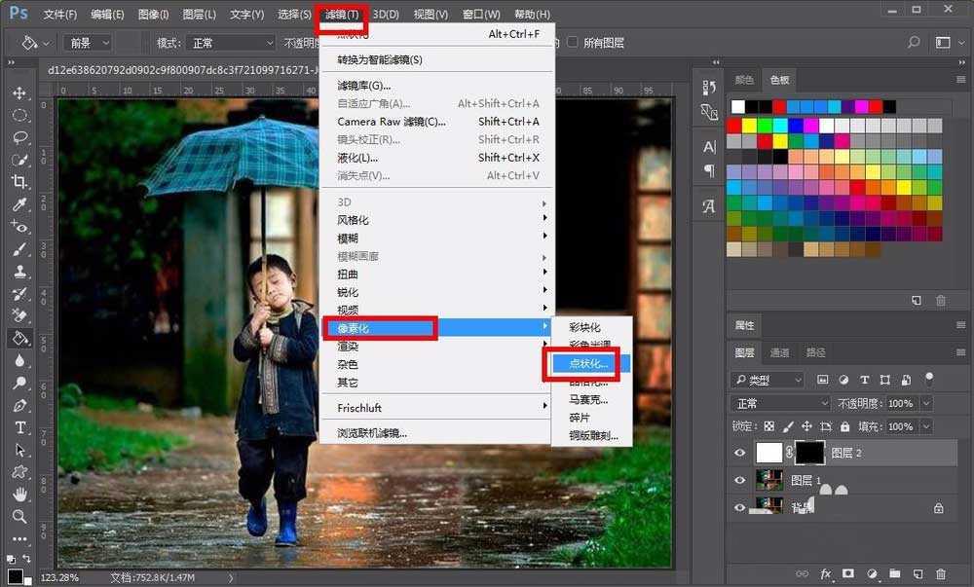The height and width of the screenshot is (587, 974).
Task: Click the Create new layer icon
Action: pos(918,573)
